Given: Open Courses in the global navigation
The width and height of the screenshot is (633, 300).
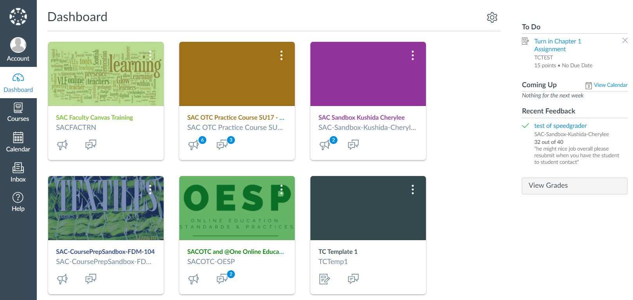Looking at the screenshot, I should 18,112.
